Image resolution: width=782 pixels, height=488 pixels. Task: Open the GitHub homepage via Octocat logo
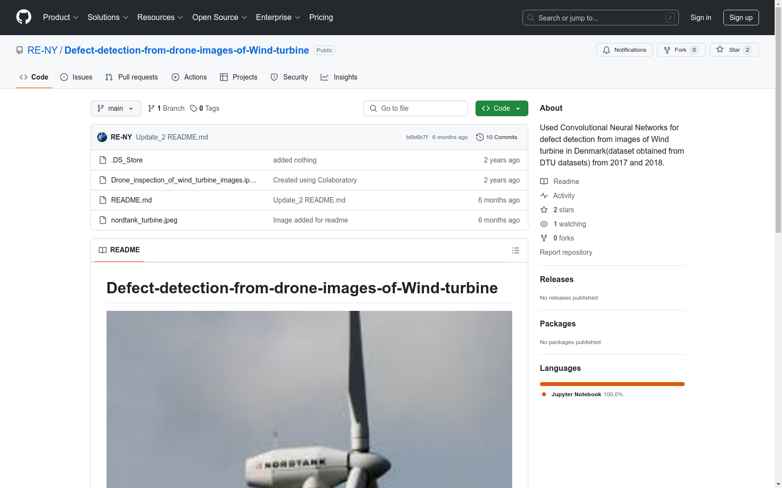click(x=23, y=17)
